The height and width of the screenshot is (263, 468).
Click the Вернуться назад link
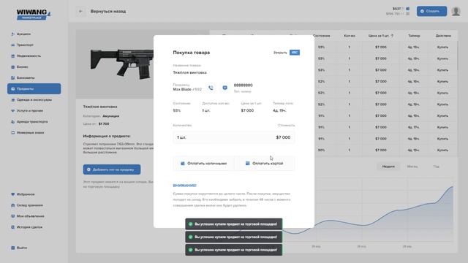tap(108, 12)
